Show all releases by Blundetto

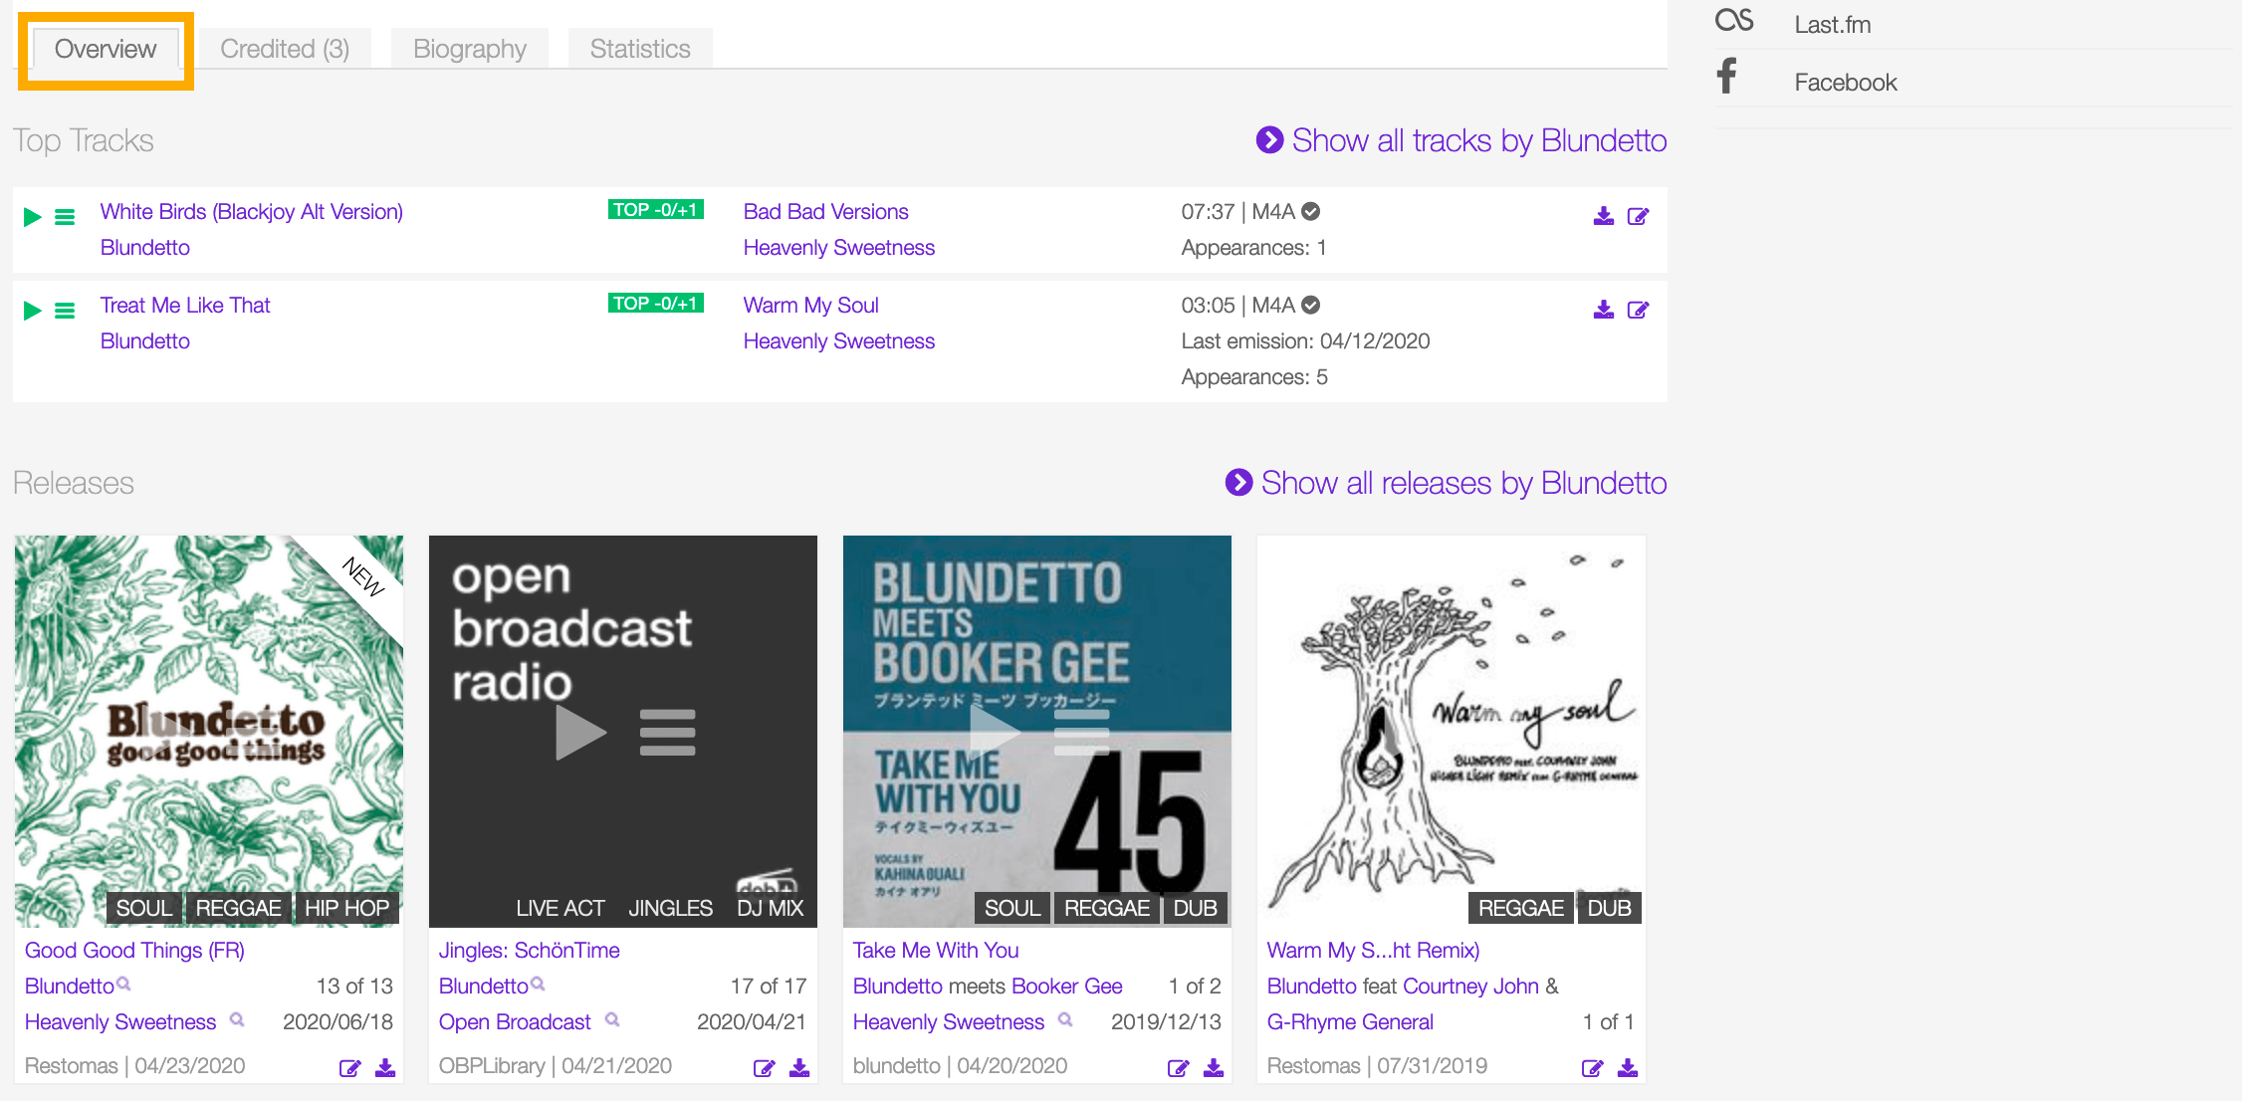[1464, 483]
